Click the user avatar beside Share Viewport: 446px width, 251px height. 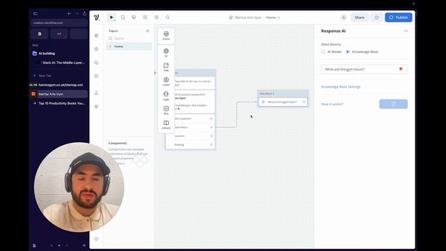pos(344,17)
